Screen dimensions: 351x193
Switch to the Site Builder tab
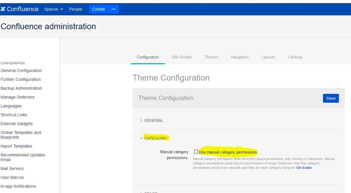182,57
